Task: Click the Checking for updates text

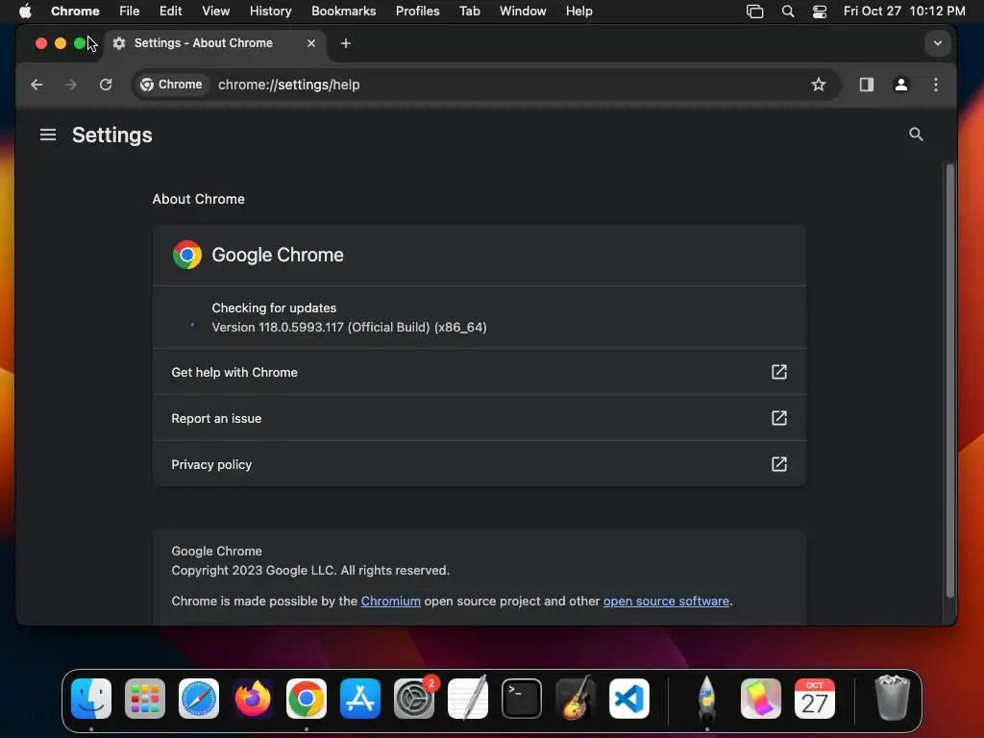Action: [x=274, y=308]
